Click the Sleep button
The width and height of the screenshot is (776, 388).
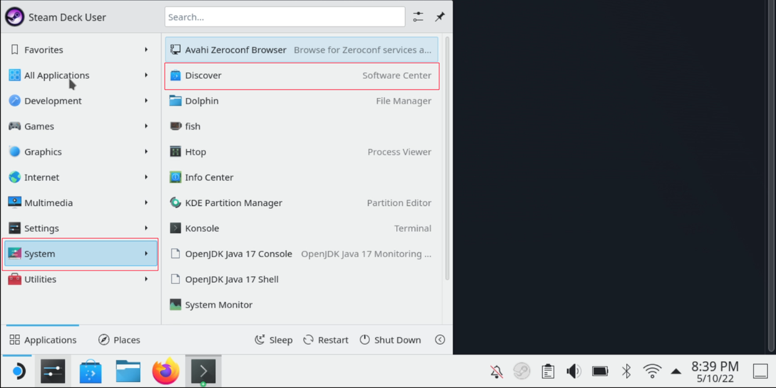click(273, 340)
